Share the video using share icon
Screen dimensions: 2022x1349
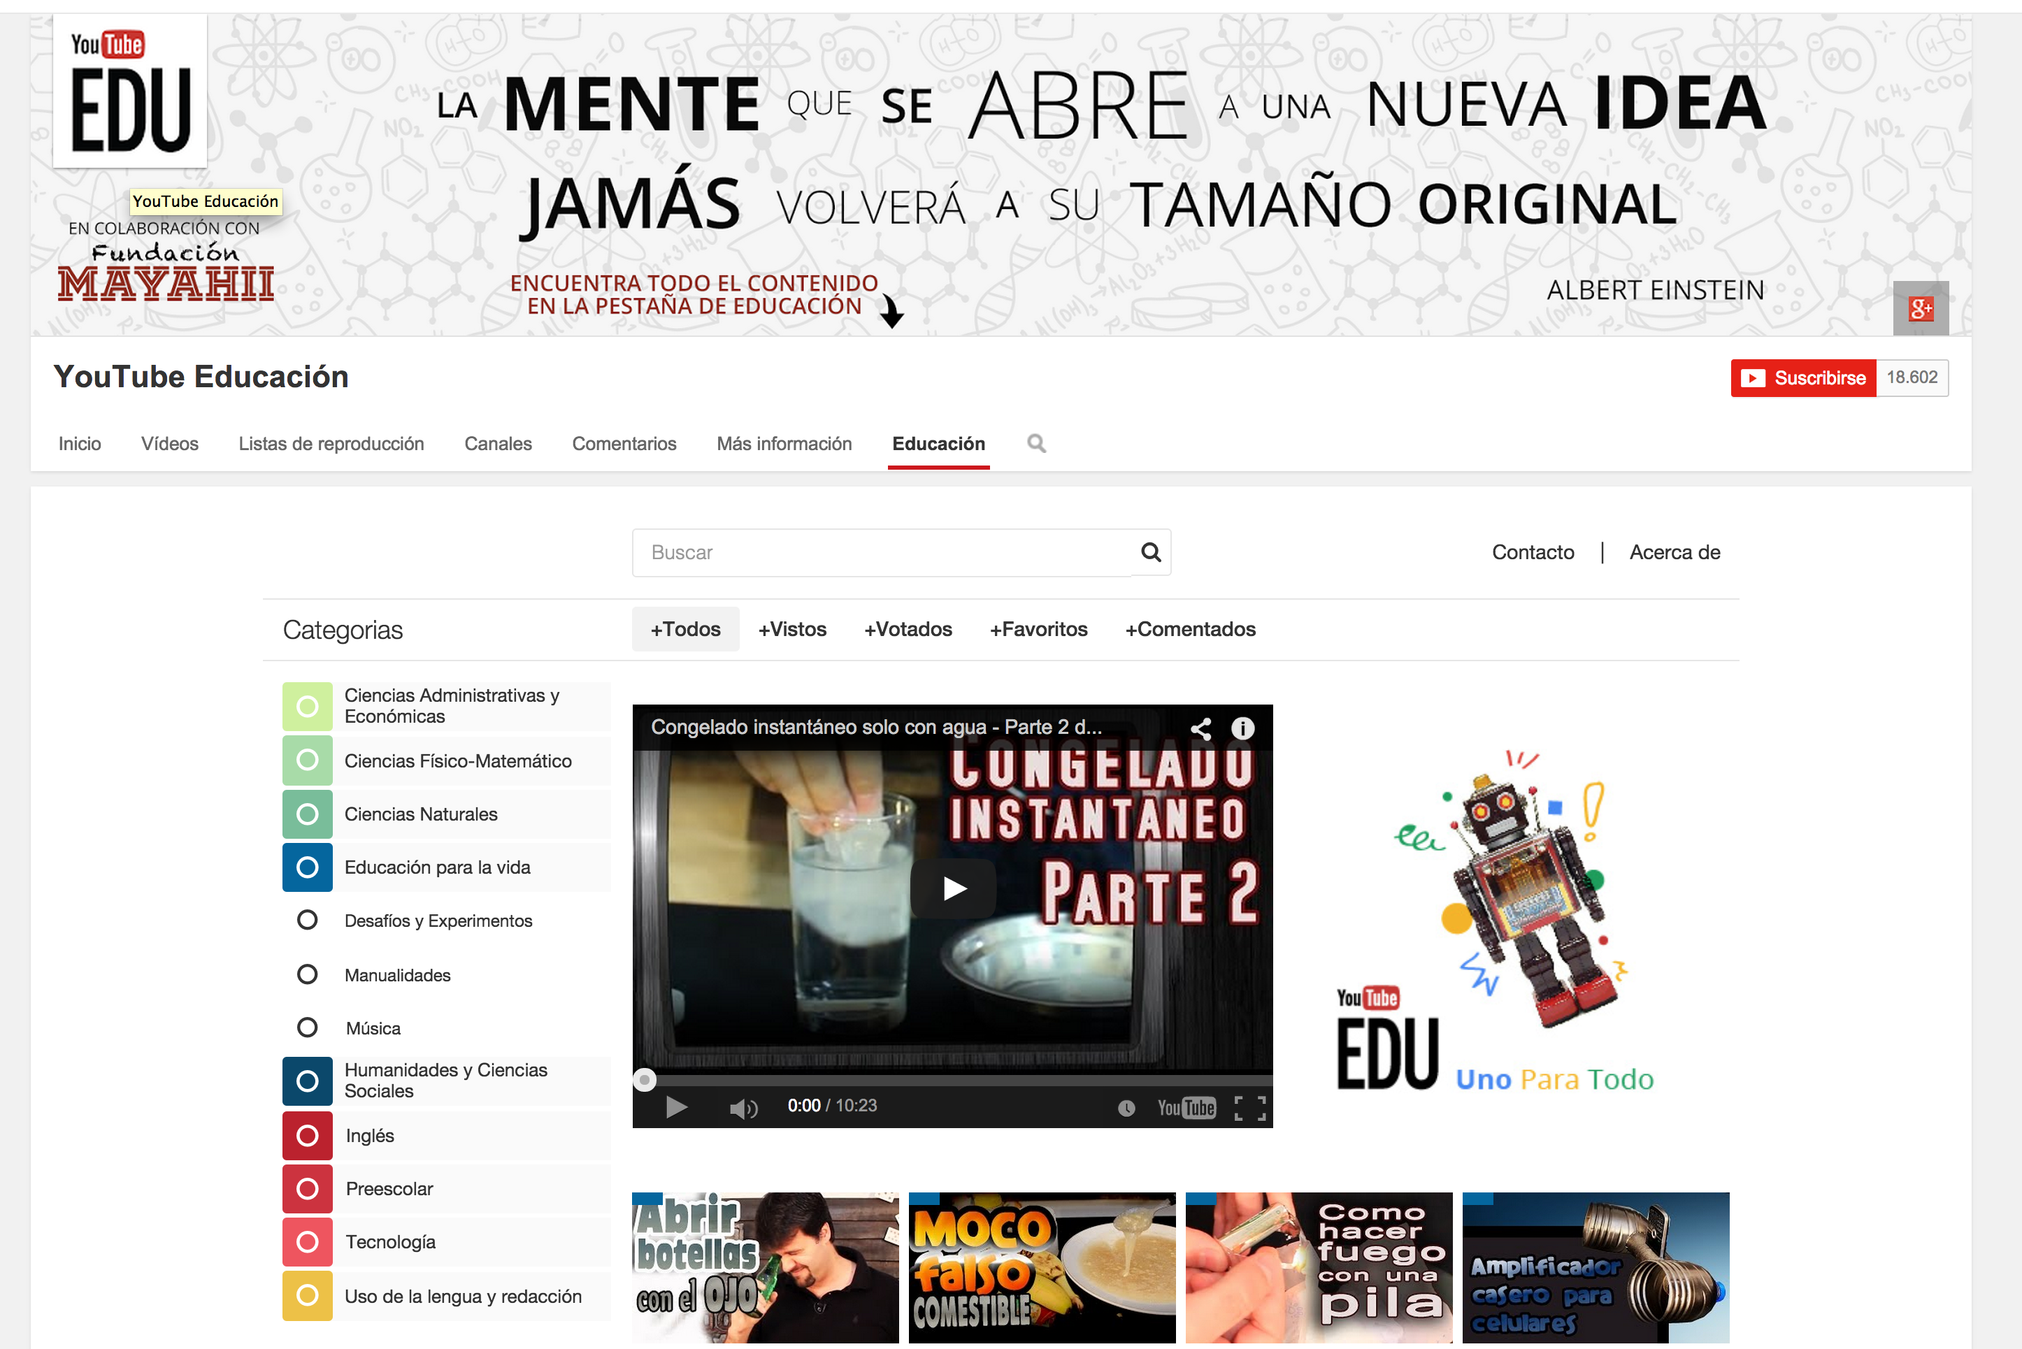pyautogui.click(x=1200, y=729)
